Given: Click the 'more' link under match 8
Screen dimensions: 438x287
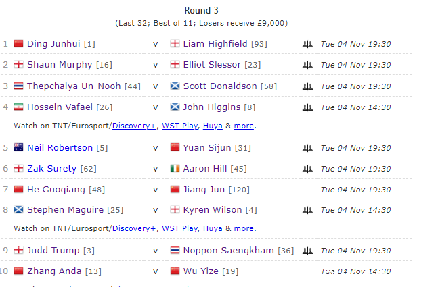Looking at the screenshot, I should click(x=244, y=228).
